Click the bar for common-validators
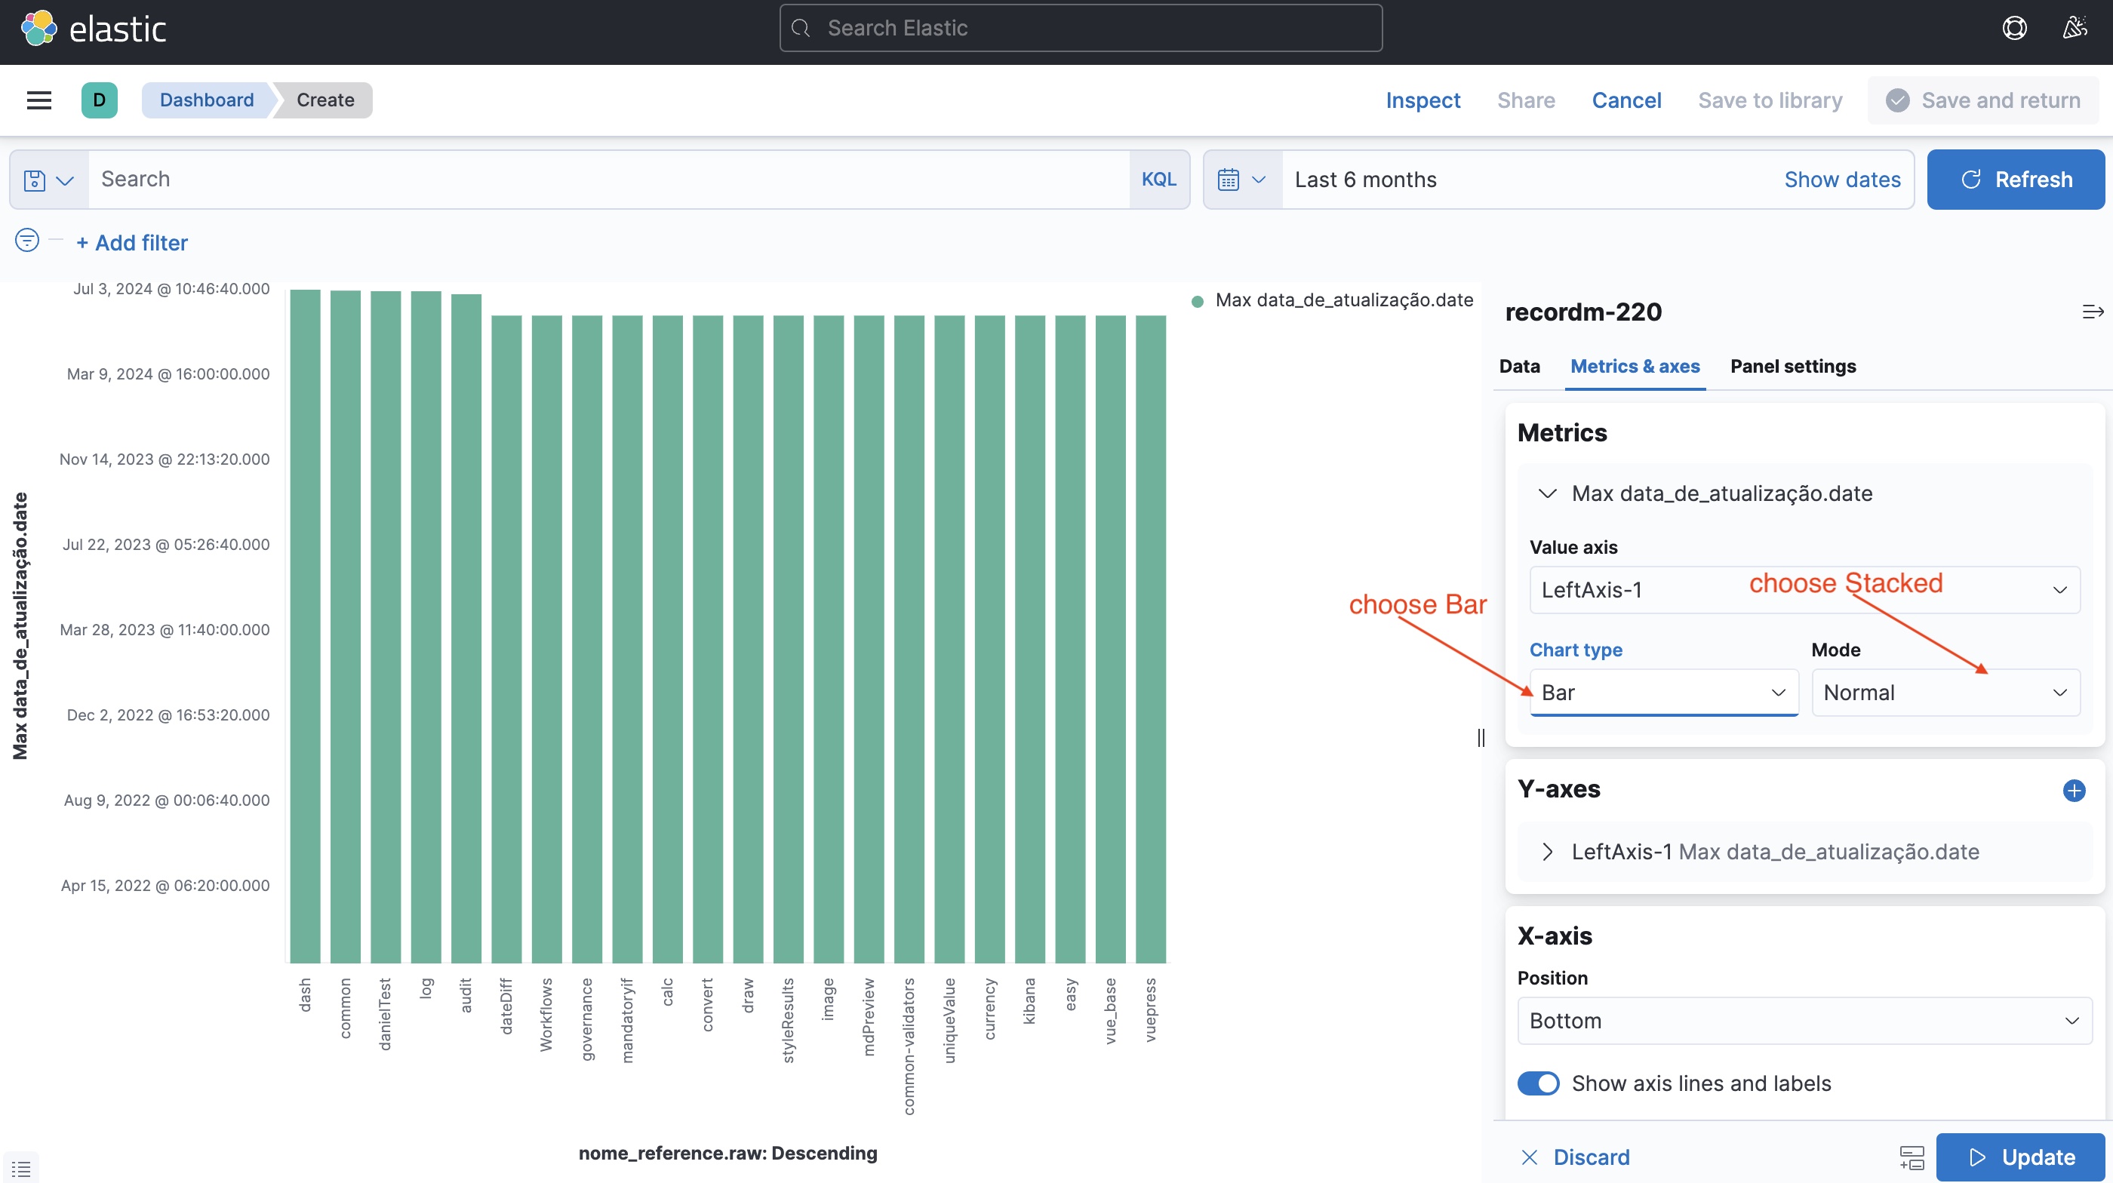This screenshot has width=2113, height=1183. point(909,640)
